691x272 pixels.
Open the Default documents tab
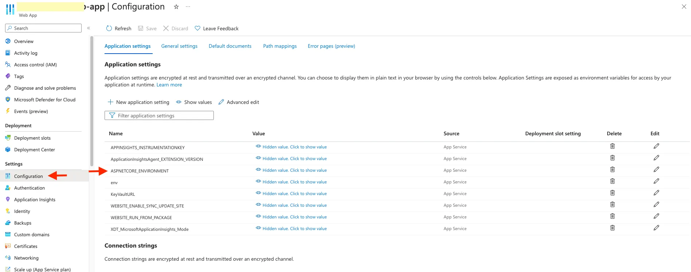tap(230, 46)
